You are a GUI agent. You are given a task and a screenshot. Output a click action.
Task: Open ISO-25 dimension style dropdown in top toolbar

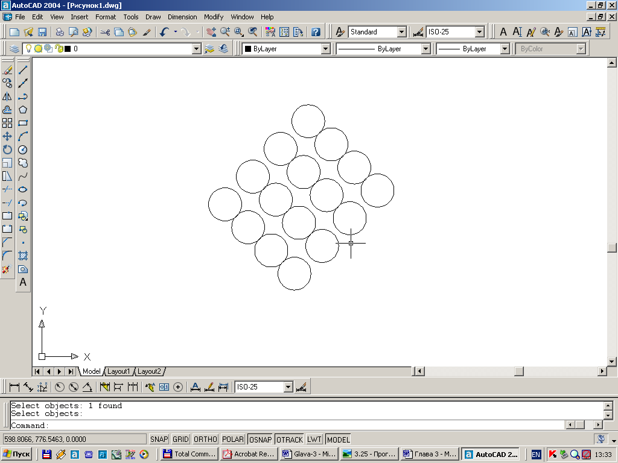[480, 32]
